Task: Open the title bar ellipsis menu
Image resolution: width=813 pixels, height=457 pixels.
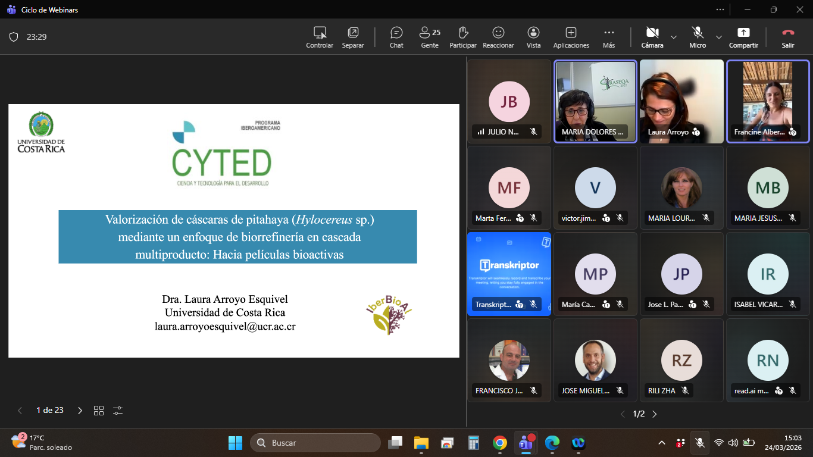Action: (721, 10)
